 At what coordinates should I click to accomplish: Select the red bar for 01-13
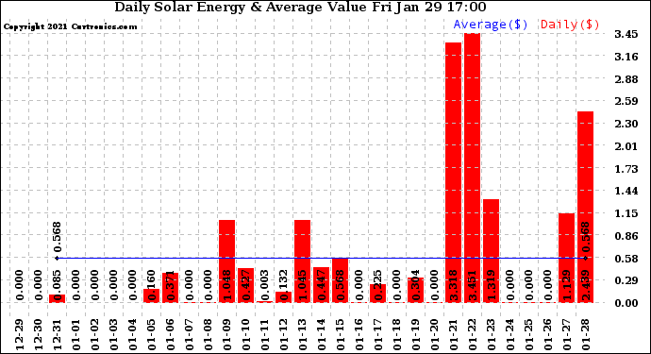[x=302, y=261]
